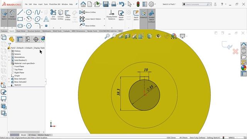Open Linear Sketch Pattern dropdown arrow
This screenshot has height=139, width=247.
point(104,19)
